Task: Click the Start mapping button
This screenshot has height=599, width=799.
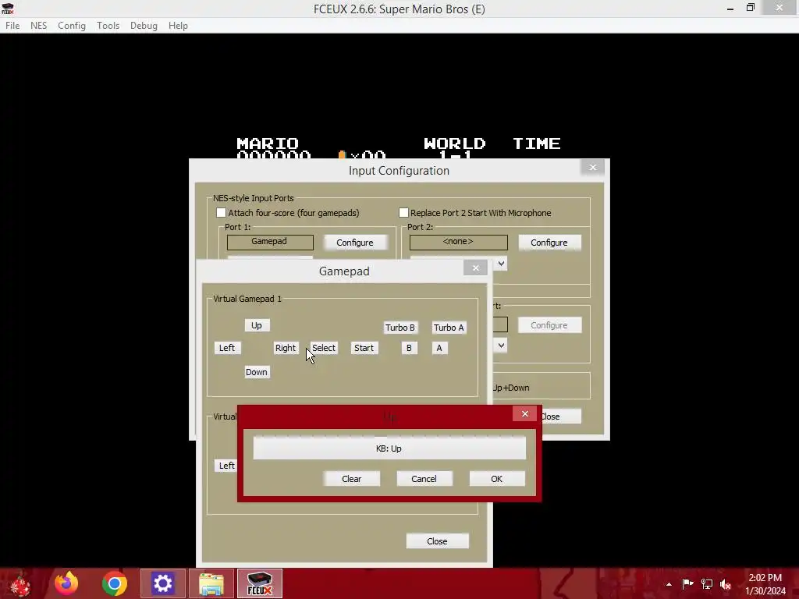Action: tap(364, 348)
